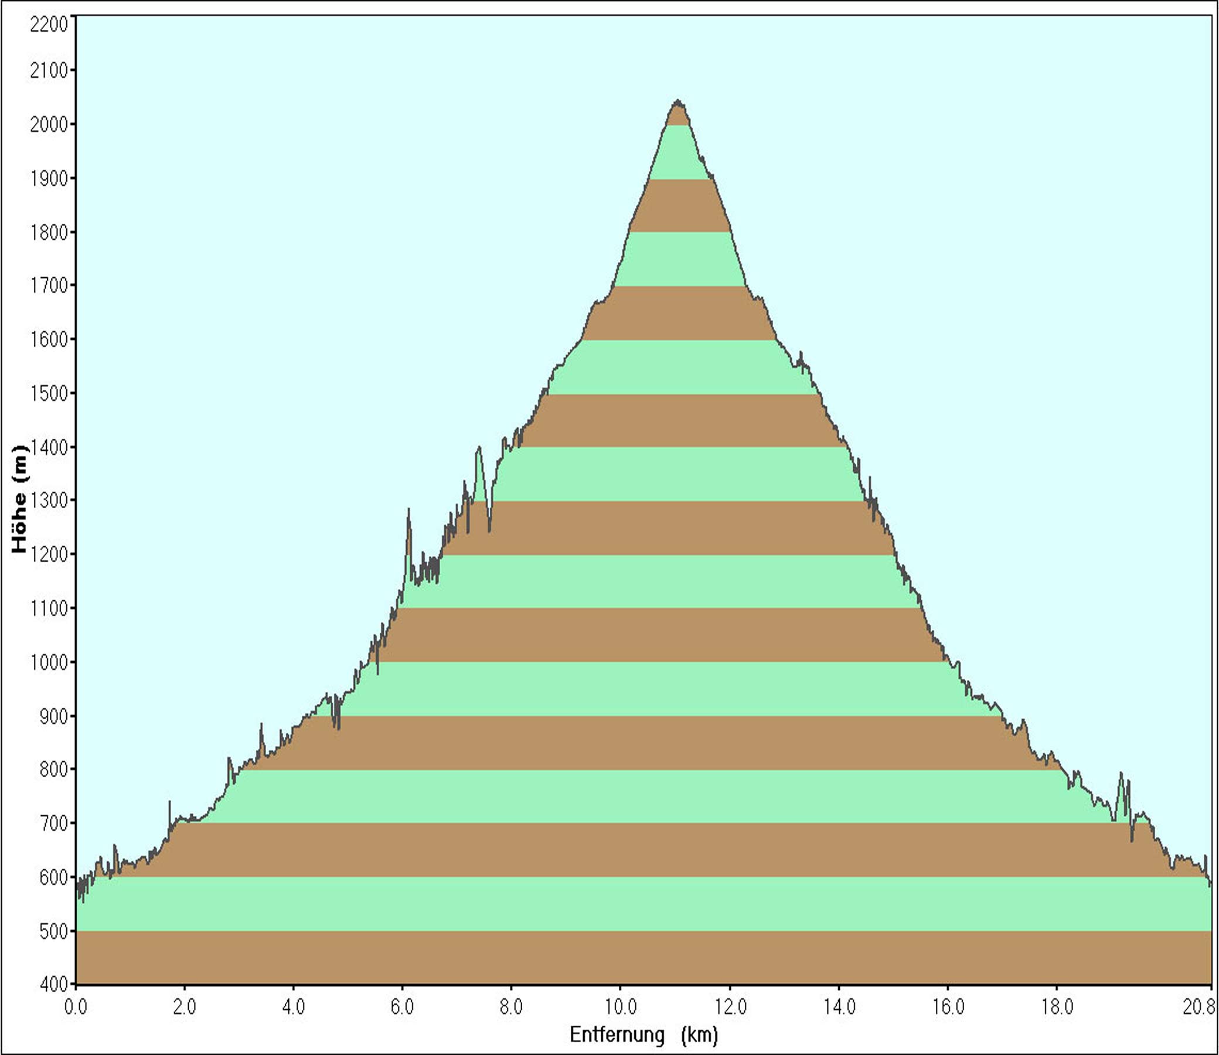Click the 18.0 km distance label
The height and width of the screenshot is (1055, 1219).
(1057, 1008)
